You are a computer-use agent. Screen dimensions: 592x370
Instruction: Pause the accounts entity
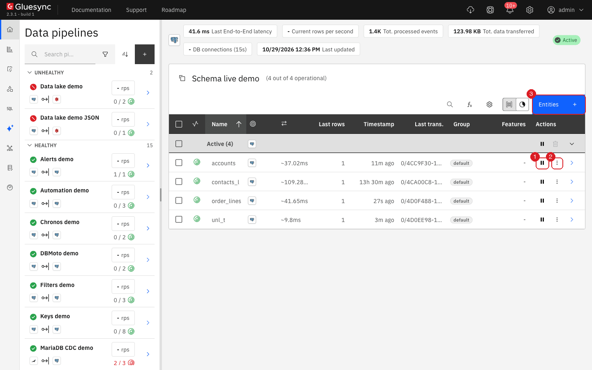click(x=542, y=163)
